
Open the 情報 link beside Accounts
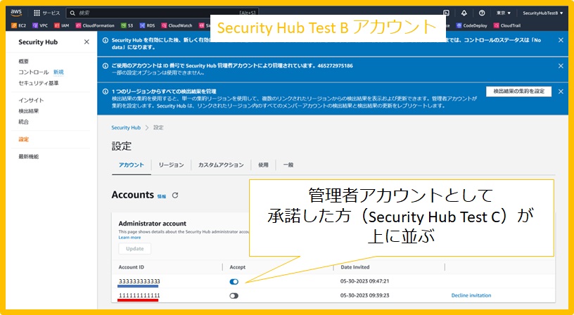(x=162, y=196)
